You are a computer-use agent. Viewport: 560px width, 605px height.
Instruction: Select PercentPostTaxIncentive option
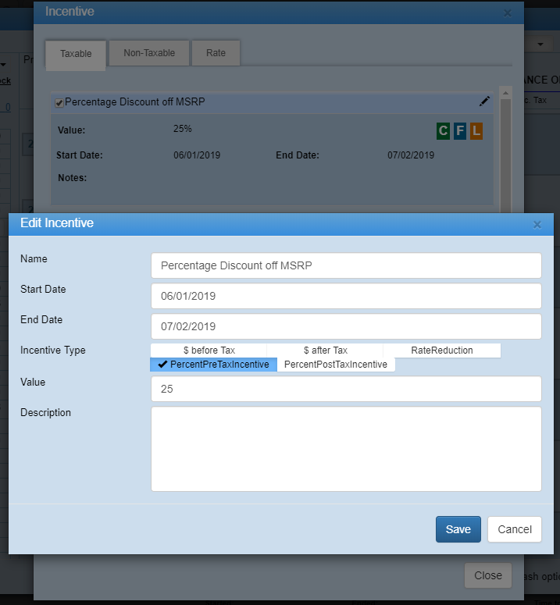coord(336,365)
